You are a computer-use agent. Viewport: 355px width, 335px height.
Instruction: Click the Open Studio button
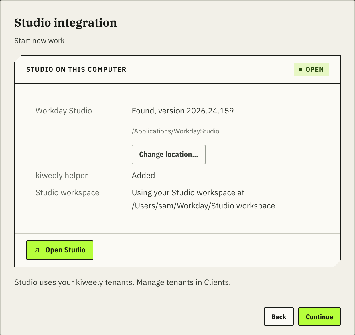click(60, 250)
